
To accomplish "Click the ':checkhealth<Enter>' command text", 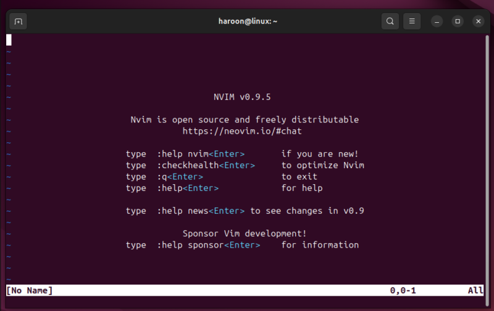I will pyautogui.click(x=206, y=165).
